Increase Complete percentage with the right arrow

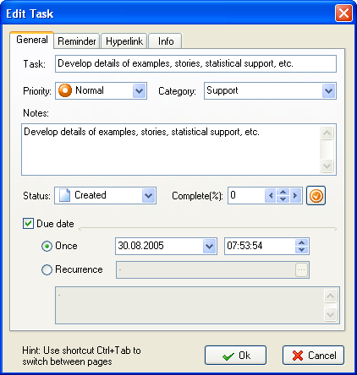(295, 195)
